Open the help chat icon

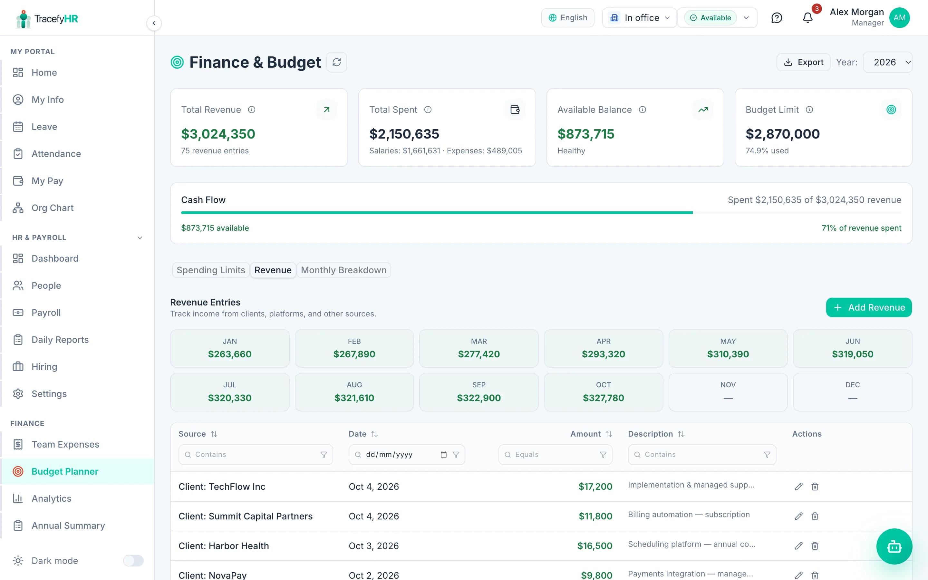(777, 18)
